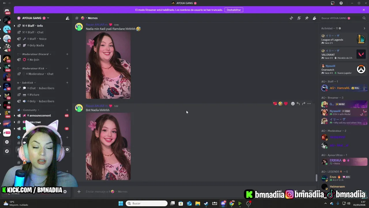Click the attach file plus button
Image resolution: width=369 pixels, height=208 pixels.
pyautogui.click(x=79, y=192)
